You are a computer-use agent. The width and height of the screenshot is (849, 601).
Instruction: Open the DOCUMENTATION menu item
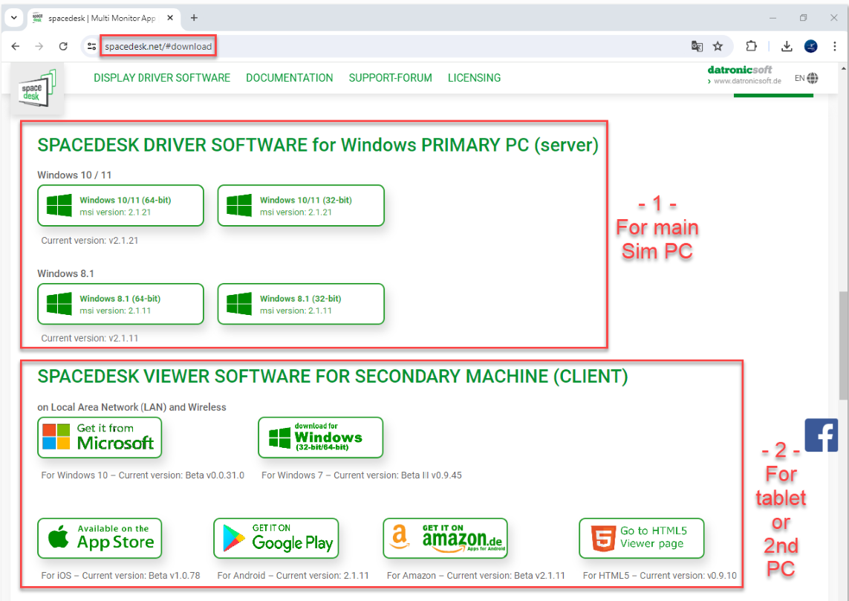(x=289, y=78)
